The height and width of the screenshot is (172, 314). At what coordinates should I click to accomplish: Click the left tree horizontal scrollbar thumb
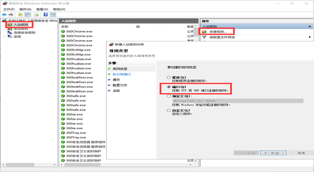[x=20, y=165]
